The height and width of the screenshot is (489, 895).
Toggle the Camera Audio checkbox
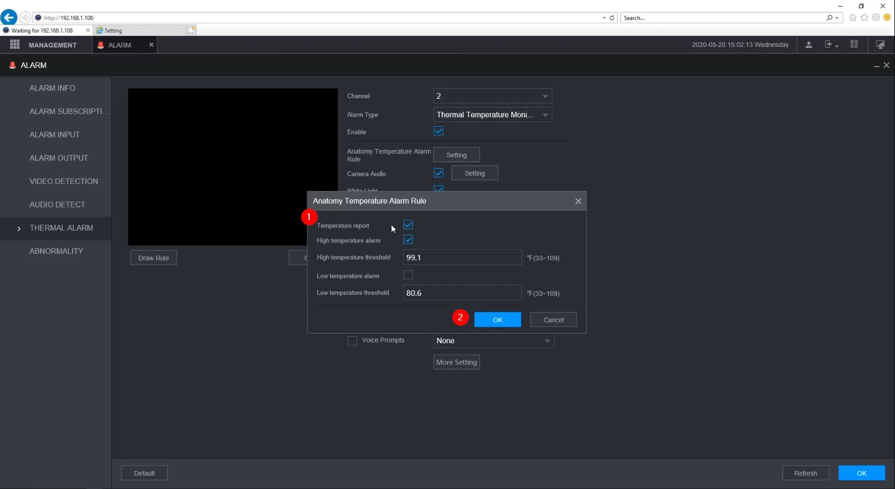tap(438, 173)
